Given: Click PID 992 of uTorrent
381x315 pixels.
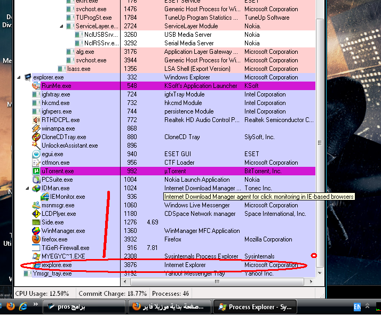Looking at the screenshot, I should click(x=132, y=171).
